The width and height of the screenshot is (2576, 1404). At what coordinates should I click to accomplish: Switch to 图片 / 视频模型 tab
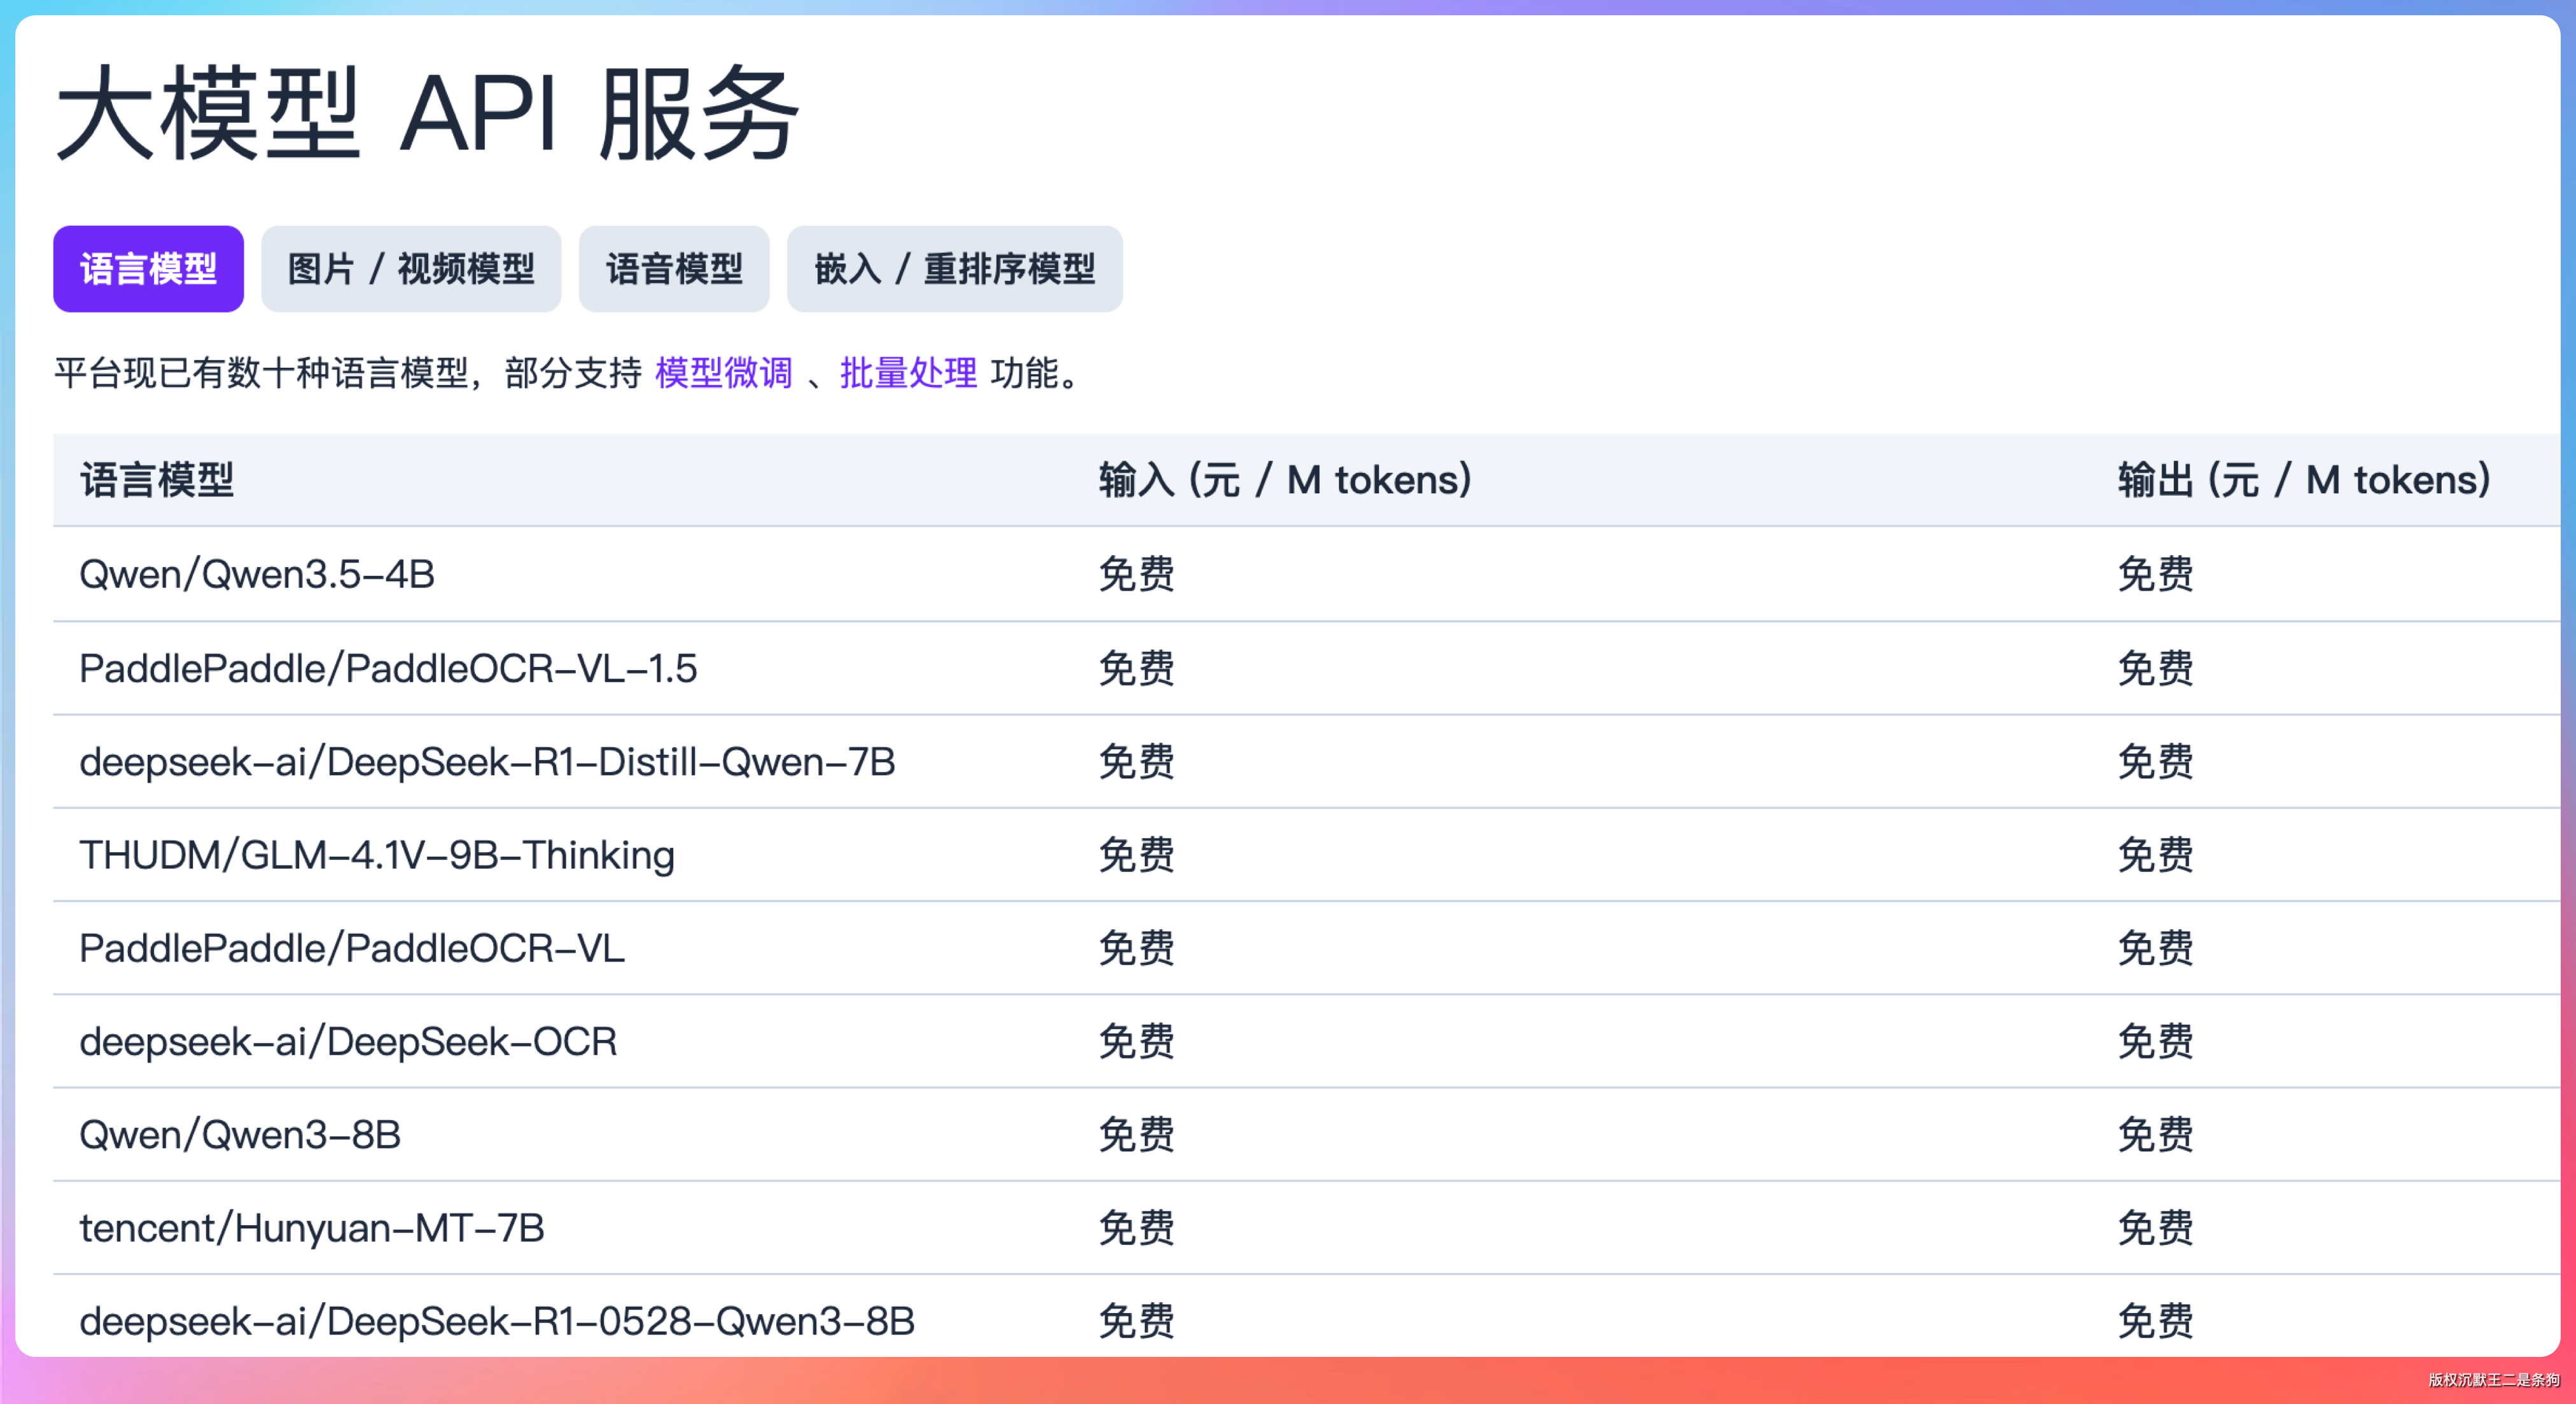[411, 269]
